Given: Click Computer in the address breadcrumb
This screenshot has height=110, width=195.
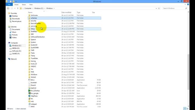Looking at the screenshot, I should [x=28, y=8].
